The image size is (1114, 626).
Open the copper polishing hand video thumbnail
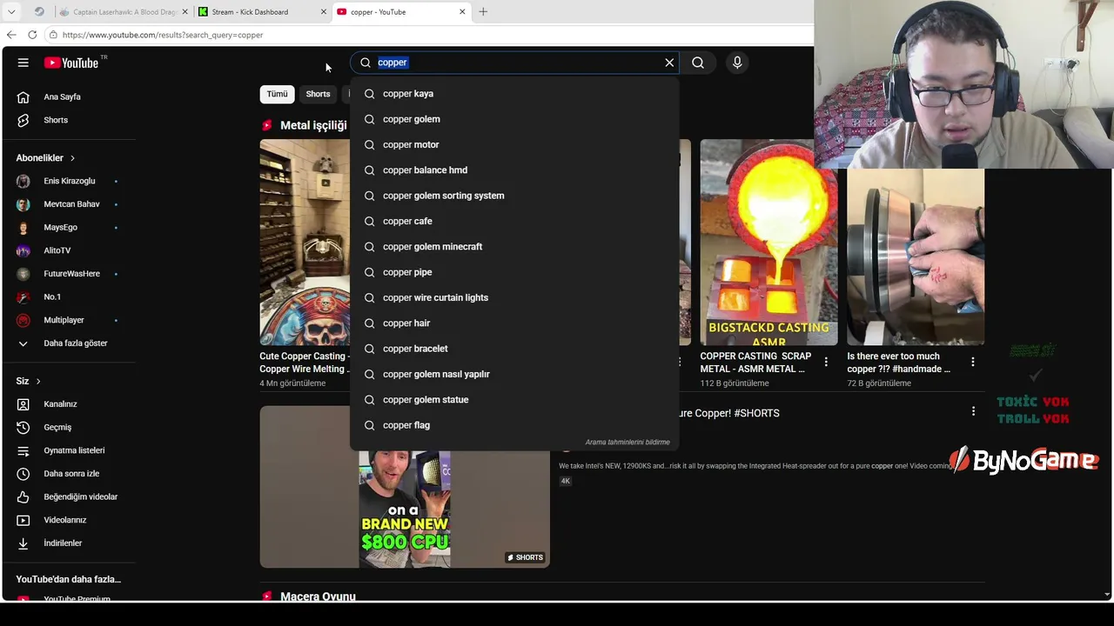[916, 257]
